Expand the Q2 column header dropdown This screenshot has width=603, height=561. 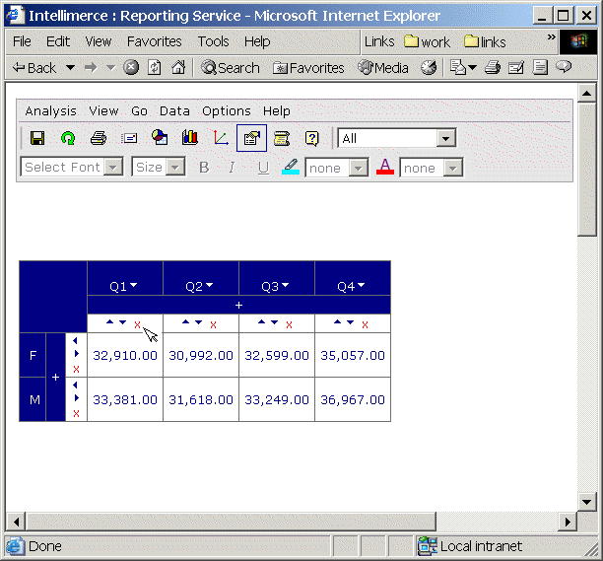209,285
